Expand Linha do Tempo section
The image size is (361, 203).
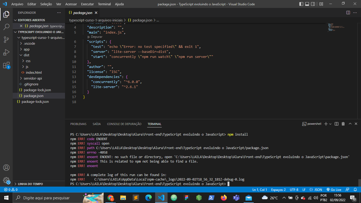click(39, 184)
